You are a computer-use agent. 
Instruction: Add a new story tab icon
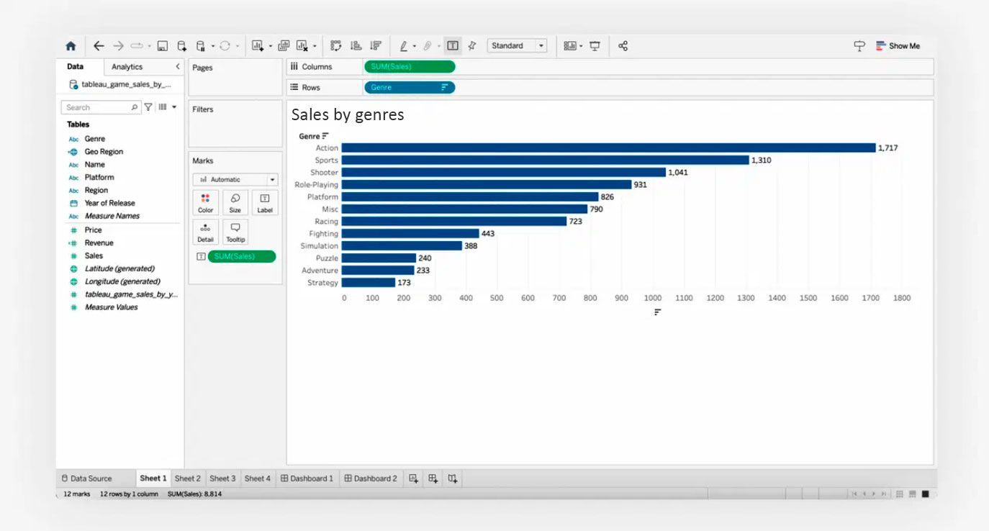452,478
